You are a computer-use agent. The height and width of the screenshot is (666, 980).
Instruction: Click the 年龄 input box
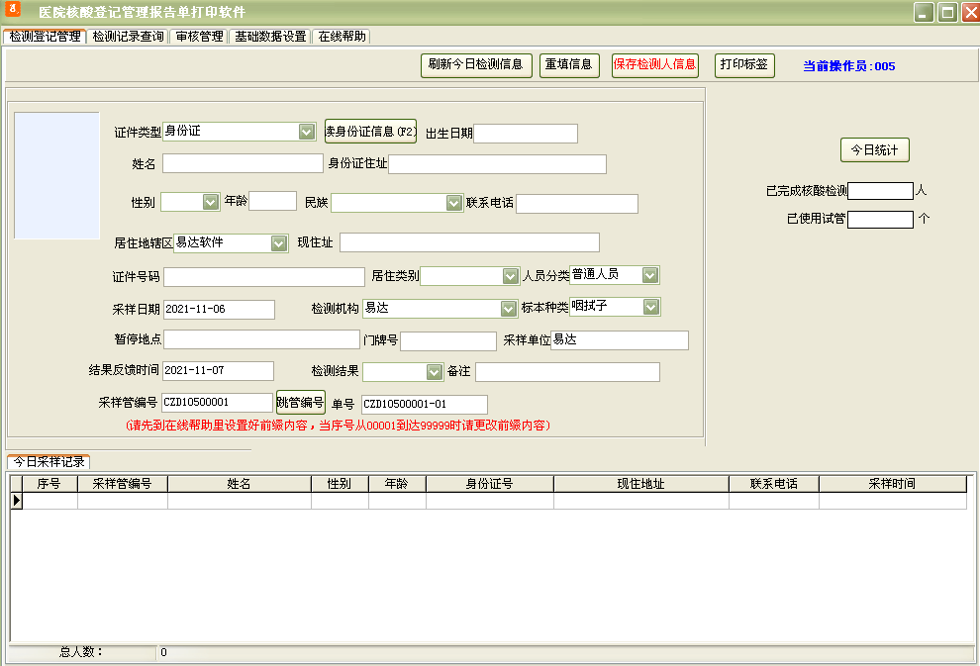272,201
